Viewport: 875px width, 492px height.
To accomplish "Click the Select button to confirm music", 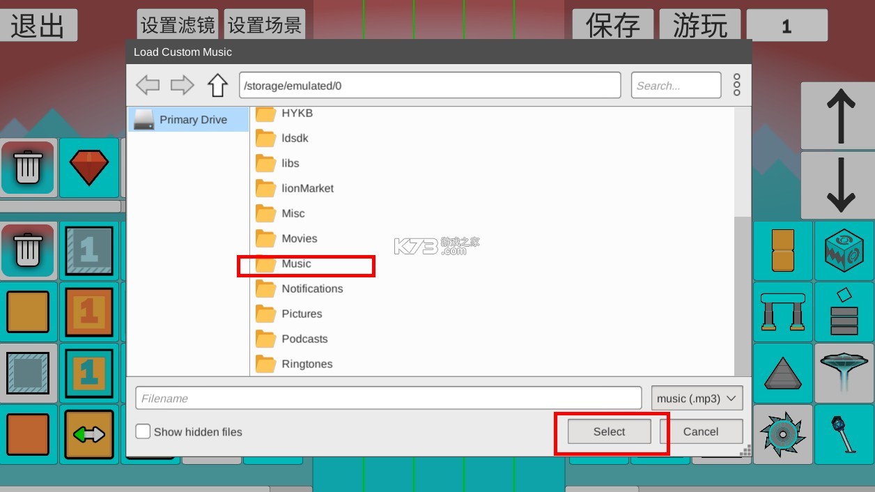I will tap(609, 431).
